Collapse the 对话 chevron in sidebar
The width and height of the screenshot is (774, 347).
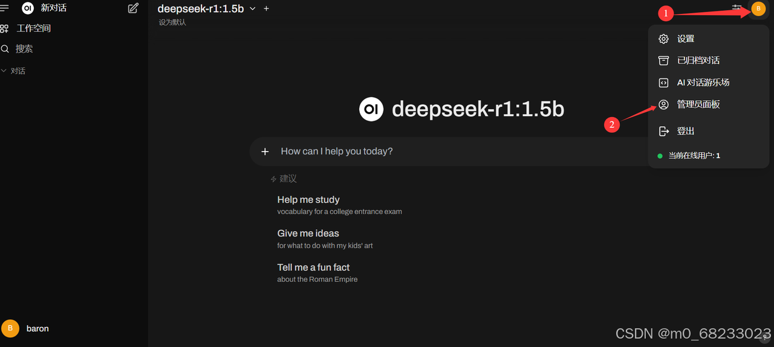click(x=4, y=71)
